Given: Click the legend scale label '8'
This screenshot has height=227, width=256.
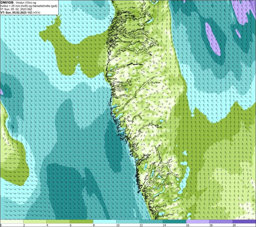Looking at the screenshot, I should tap(94, 225).
